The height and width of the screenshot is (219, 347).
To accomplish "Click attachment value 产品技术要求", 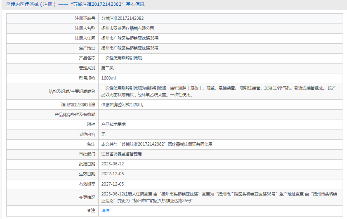I will click(113, 125).
